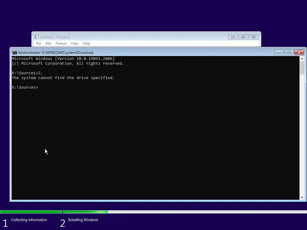Click the command prompt scroll down arrow
307x230 pixels.
[302, 197]
